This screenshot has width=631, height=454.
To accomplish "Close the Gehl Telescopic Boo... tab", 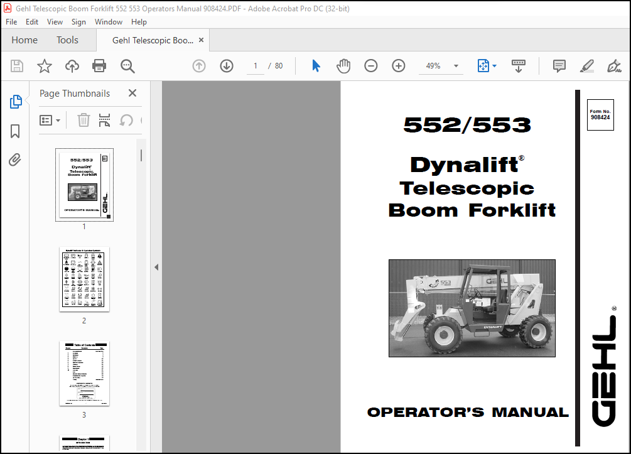I will tap(201, 40).
